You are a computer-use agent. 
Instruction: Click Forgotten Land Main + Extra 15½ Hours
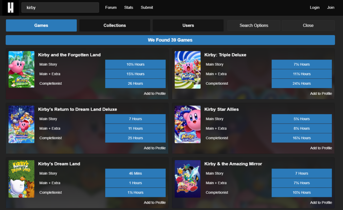(135, 74)
